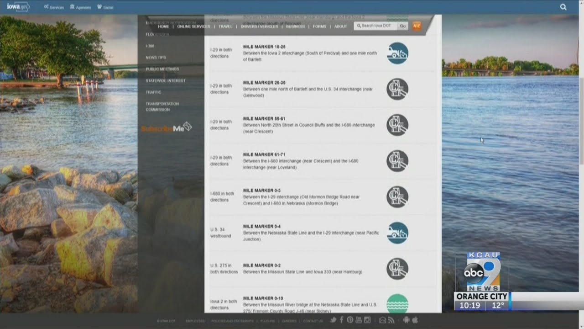
Task: Open the Twitter icon in the footer
Action: click(333, 320)
